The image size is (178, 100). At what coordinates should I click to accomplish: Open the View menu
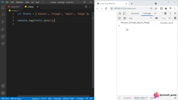27,2
